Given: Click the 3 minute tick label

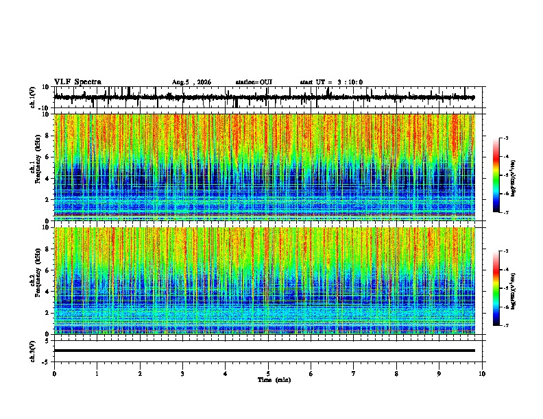Looking at the screenshot, I should [x=182, y=374].
